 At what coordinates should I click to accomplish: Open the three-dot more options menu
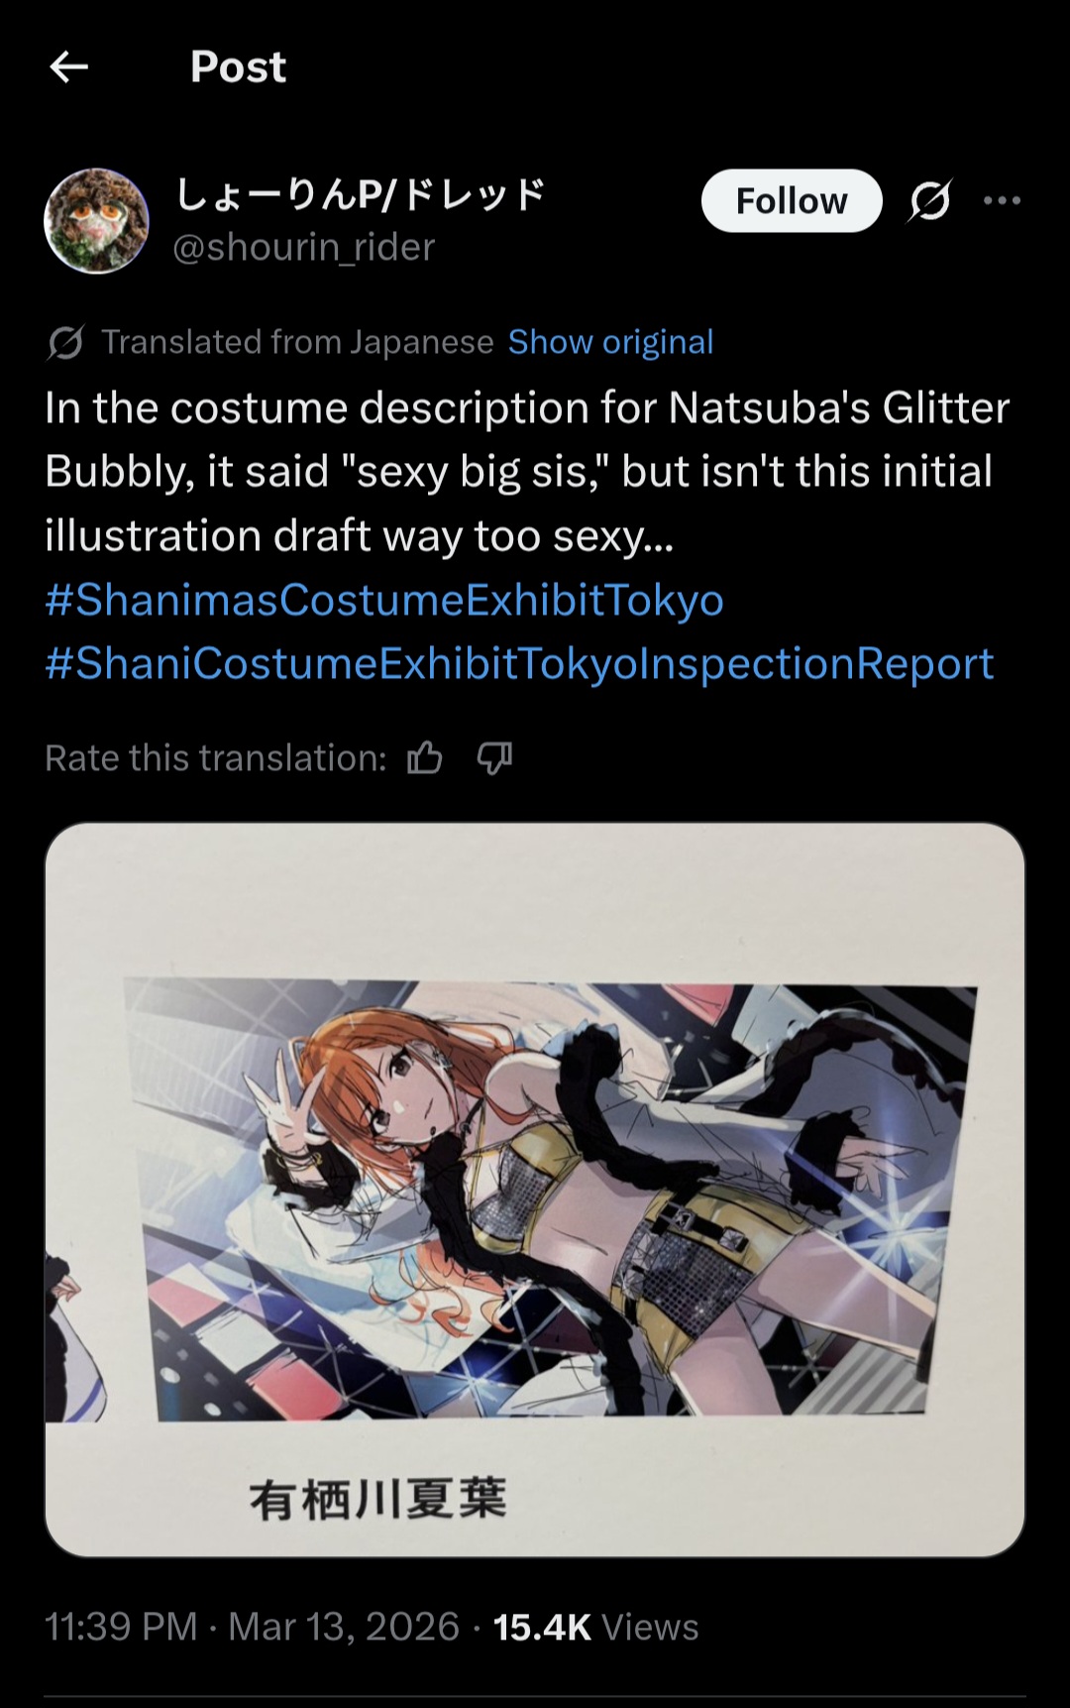point(1002,201)
